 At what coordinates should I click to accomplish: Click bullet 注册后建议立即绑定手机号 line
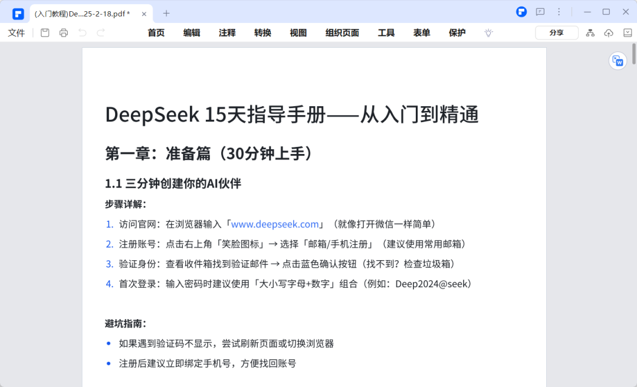(x=201, y=364)
